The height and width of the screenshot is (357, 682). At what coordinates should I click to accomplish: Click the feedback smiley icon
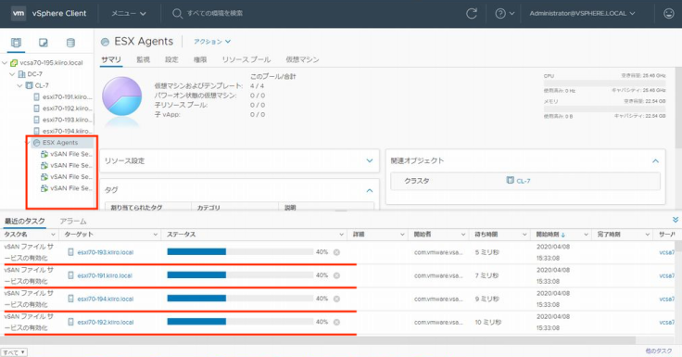[668, 14]
